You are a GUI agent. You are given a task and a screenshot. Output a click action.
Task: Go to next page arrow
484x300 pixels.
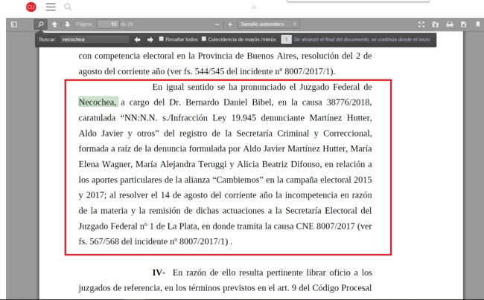coord(67,25)
